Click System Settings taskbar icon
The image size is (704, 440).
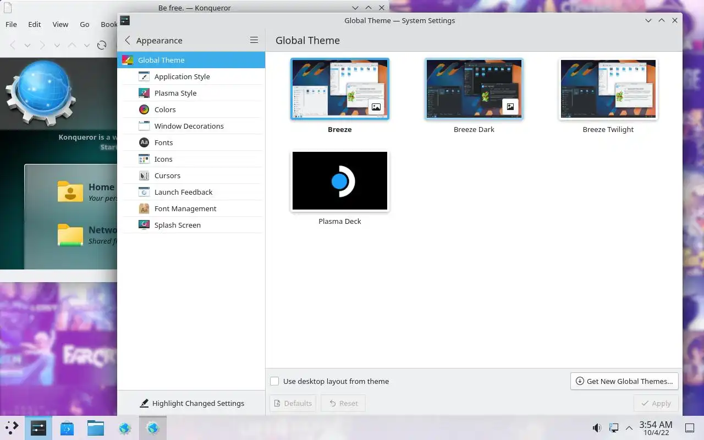[x=38, y=428]
